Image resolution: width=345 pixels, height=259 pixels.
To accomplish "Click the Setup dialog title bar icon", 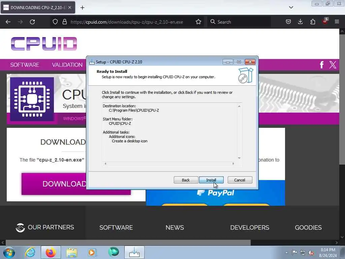I will click(92, 62).
